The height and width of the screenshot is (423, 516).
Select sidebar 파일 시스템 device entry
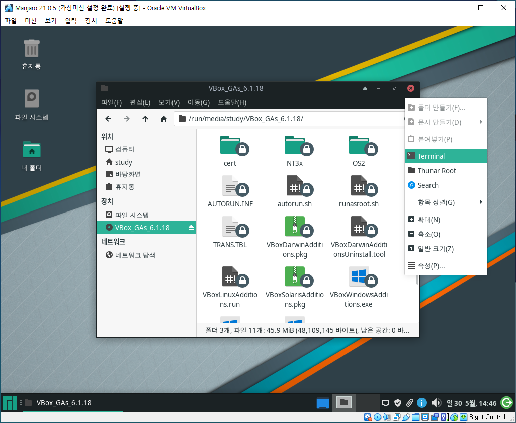coord(146,215)
